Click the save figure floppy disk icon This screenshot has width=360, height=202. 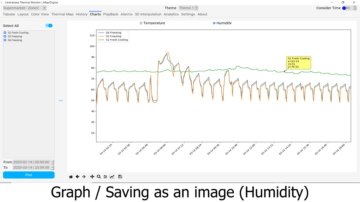[120, 177]
